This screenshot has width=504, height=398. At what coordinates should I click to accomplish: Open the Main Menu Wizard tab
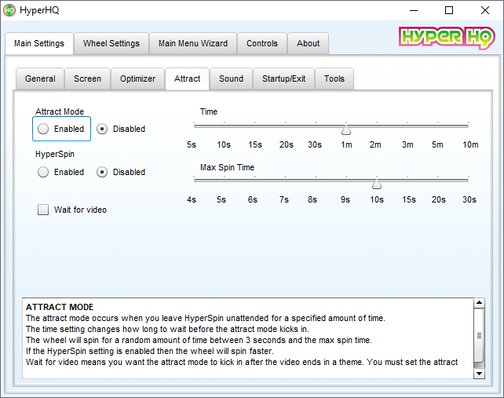pyautogui.click(x=193, y=43)
